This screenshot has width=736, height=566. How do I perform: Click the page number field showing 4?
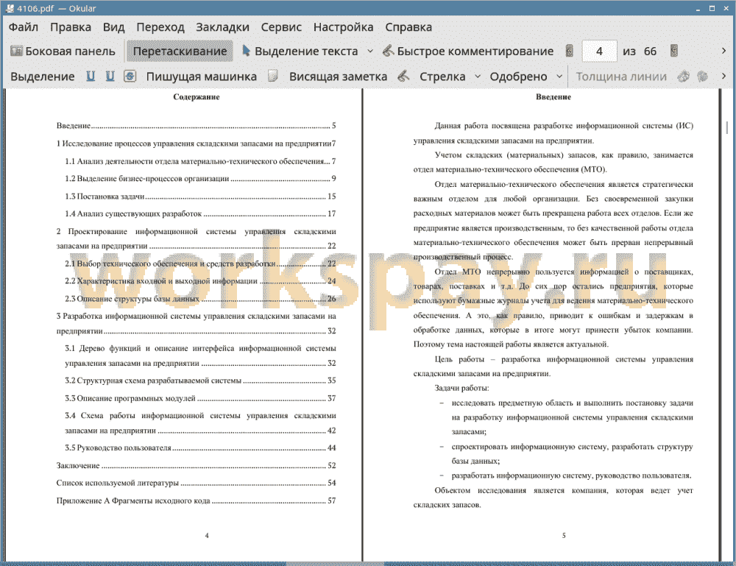tap(599, 52)
